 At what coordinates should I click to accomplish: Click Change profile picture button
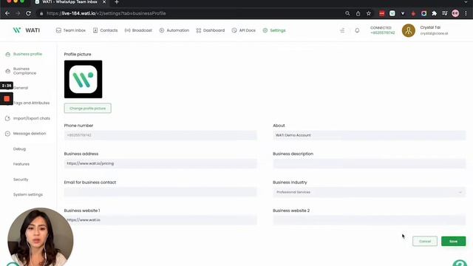pos(87,109)
